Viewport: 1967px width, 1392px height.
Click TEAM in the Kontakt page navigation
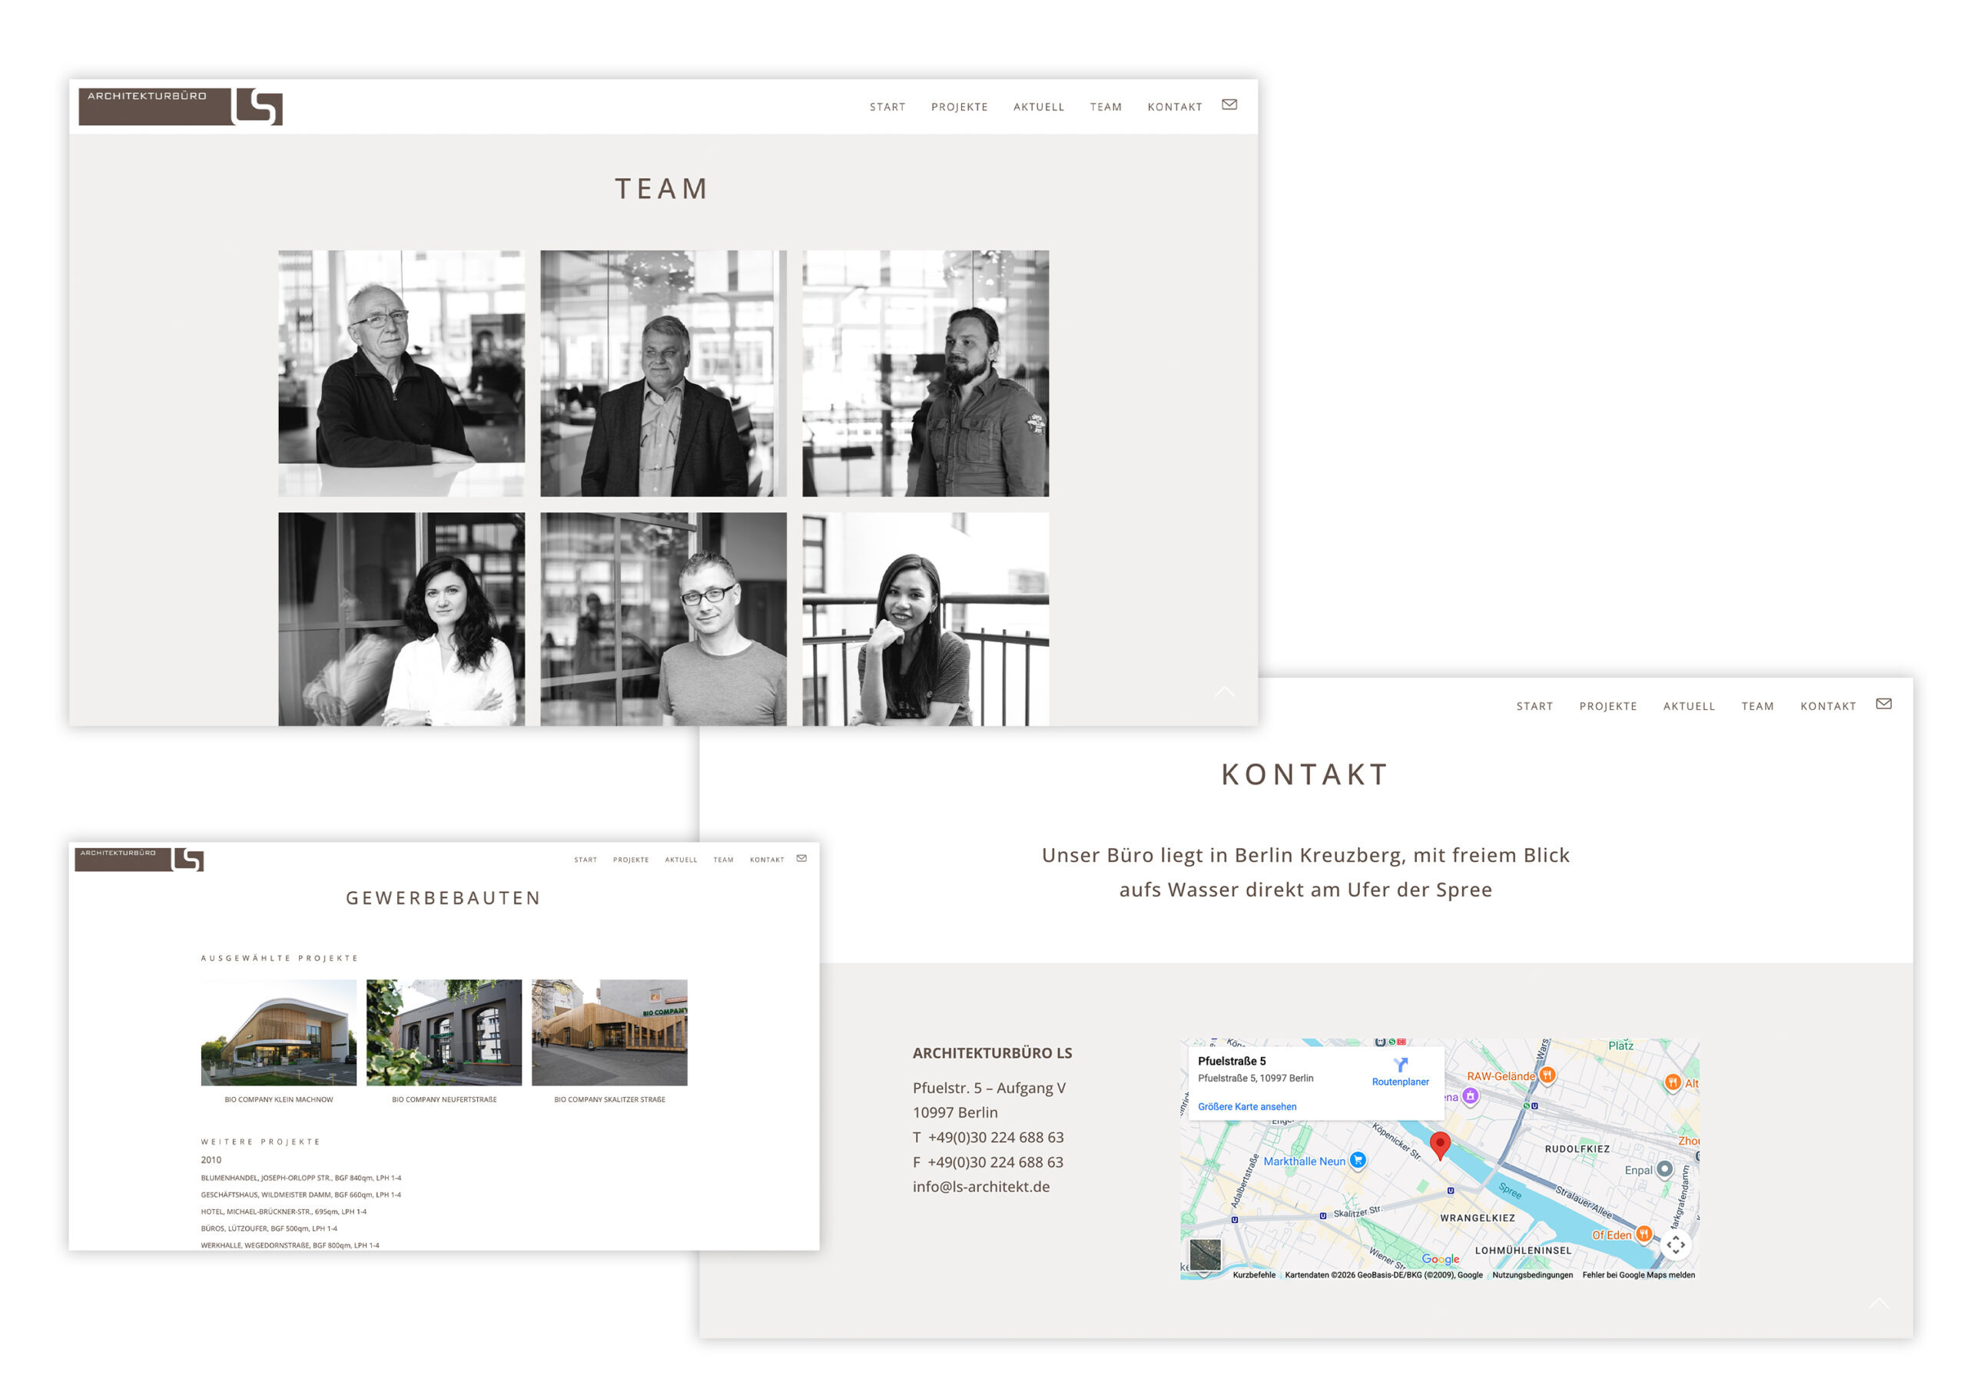point(1757,706)
